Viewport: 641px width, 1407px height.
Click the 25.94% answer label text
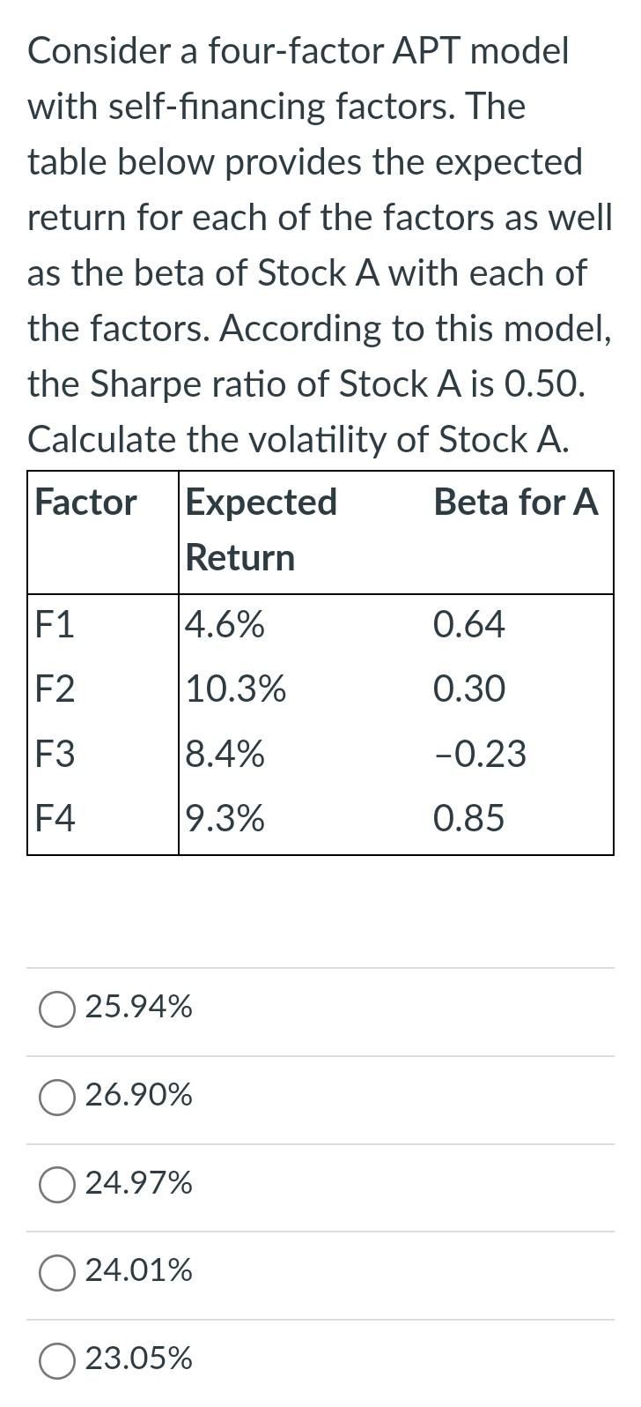coord(137,1009)
